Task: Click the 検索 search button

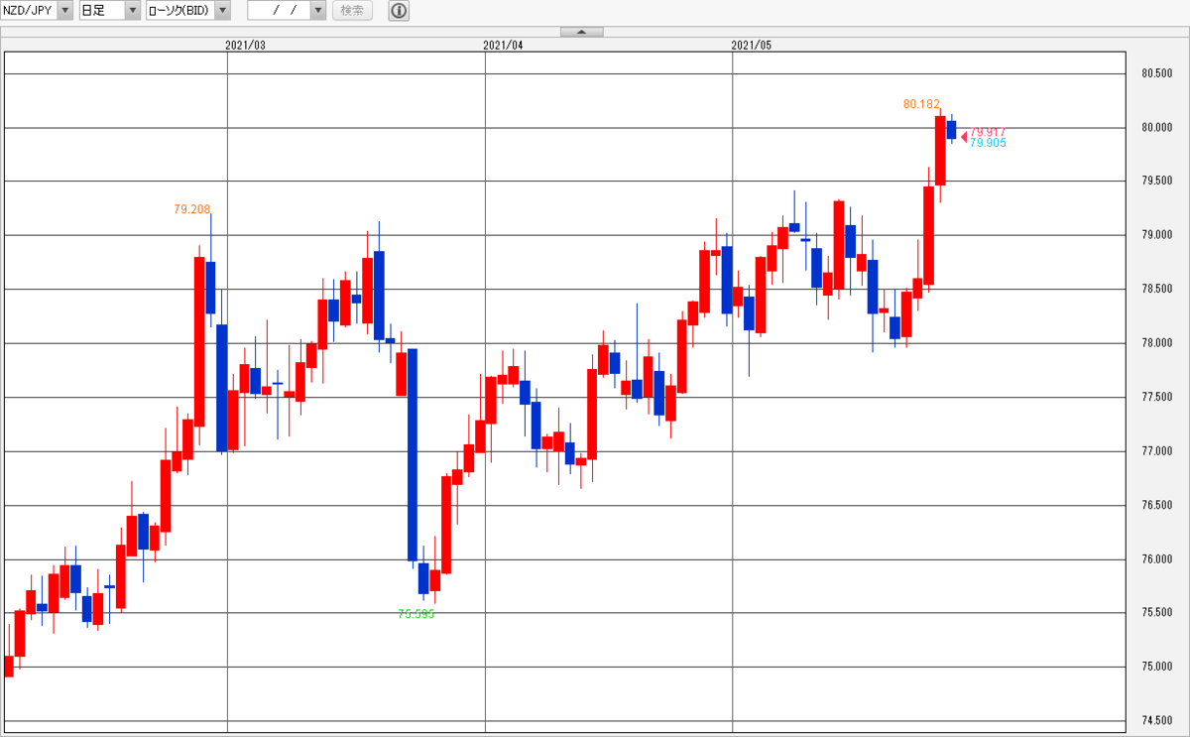Action: tap(352, 11)
